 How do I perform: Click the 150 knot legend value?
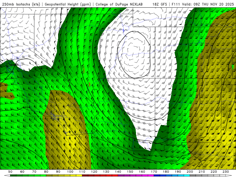[130, 172]
